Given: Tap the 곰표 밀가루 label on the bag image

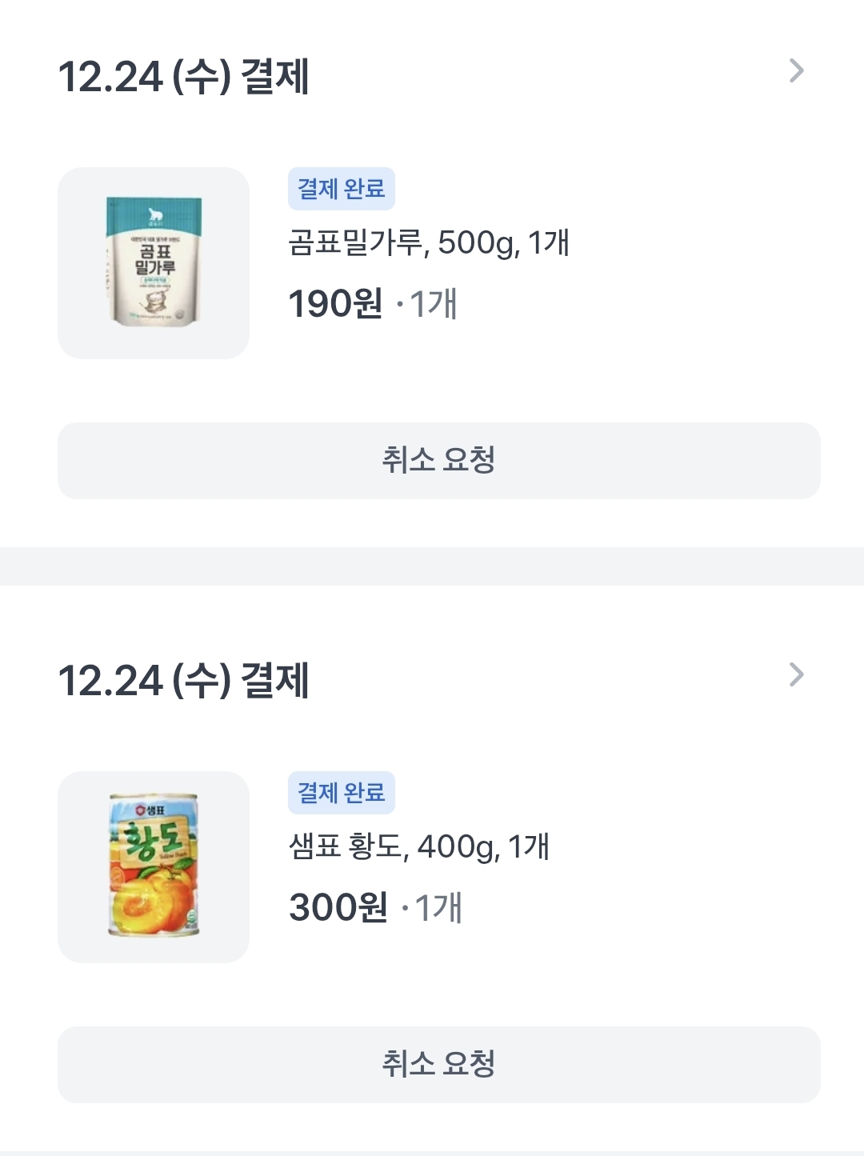Looking at the screenshot, I should (155, 259).
